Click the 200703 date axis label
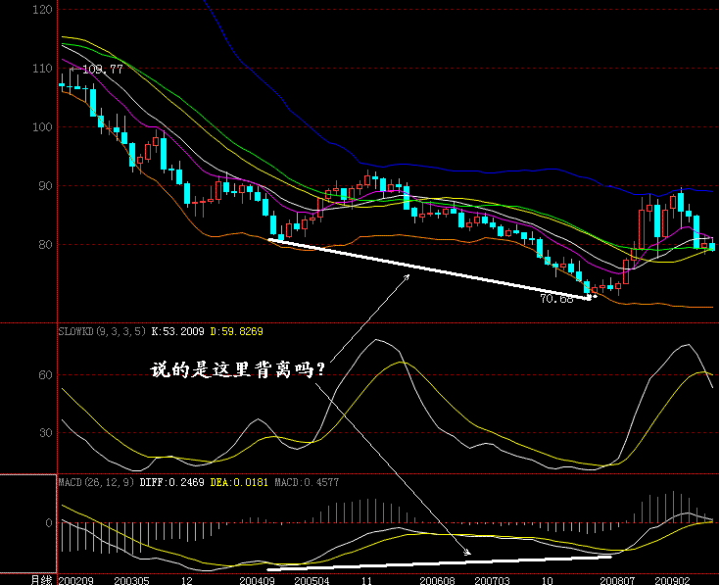Screen dimensions: 720x585 pyautogui.click(x=492, y=581)
